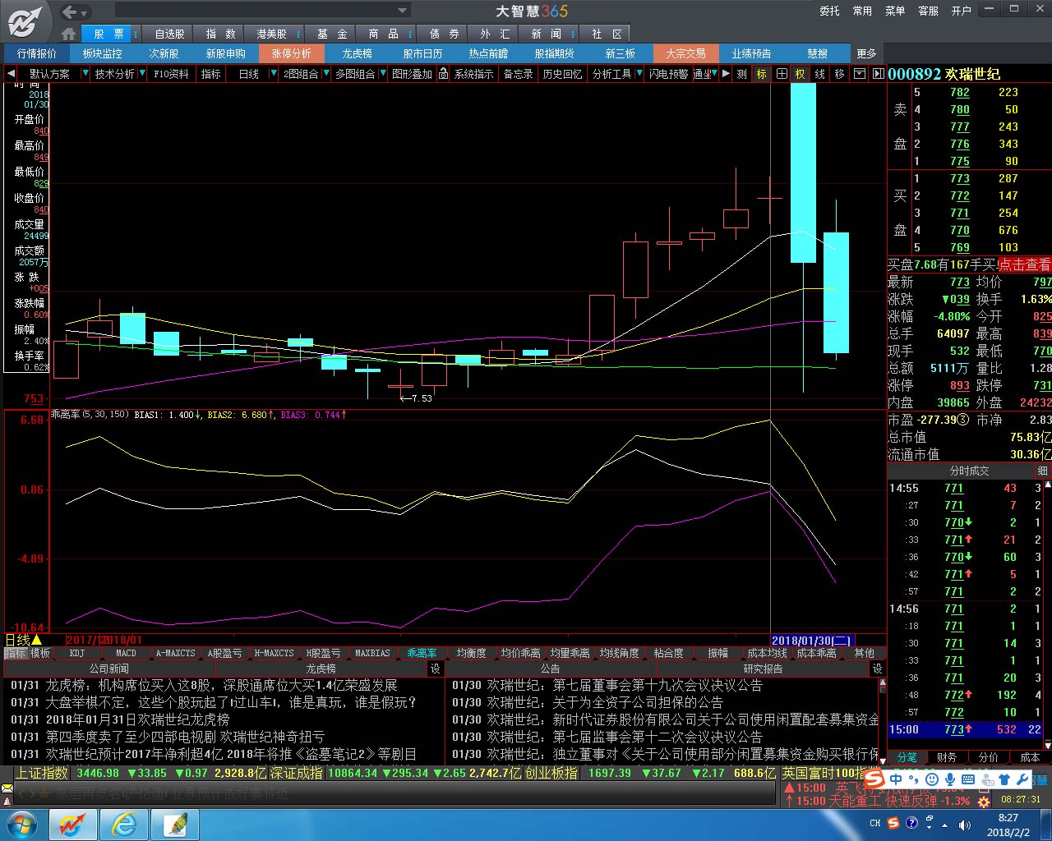Select the KDJ indicator tab
This screenshot has width=1052, height=841.
[x=76, y=653]
